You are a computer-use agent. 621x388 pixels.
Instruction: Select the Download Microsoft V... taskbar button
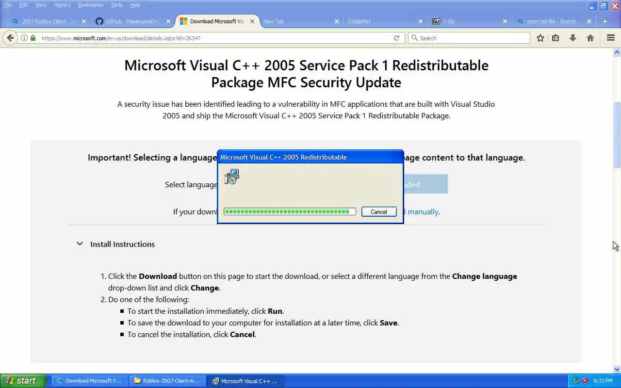[90, 381]
